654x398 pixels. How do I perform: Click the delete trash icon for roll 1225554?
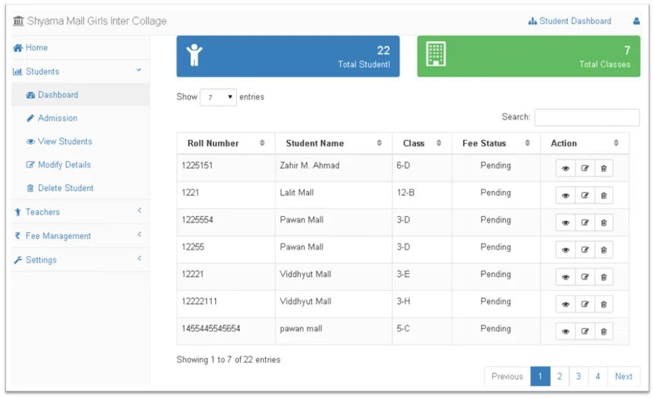(604, 223)
